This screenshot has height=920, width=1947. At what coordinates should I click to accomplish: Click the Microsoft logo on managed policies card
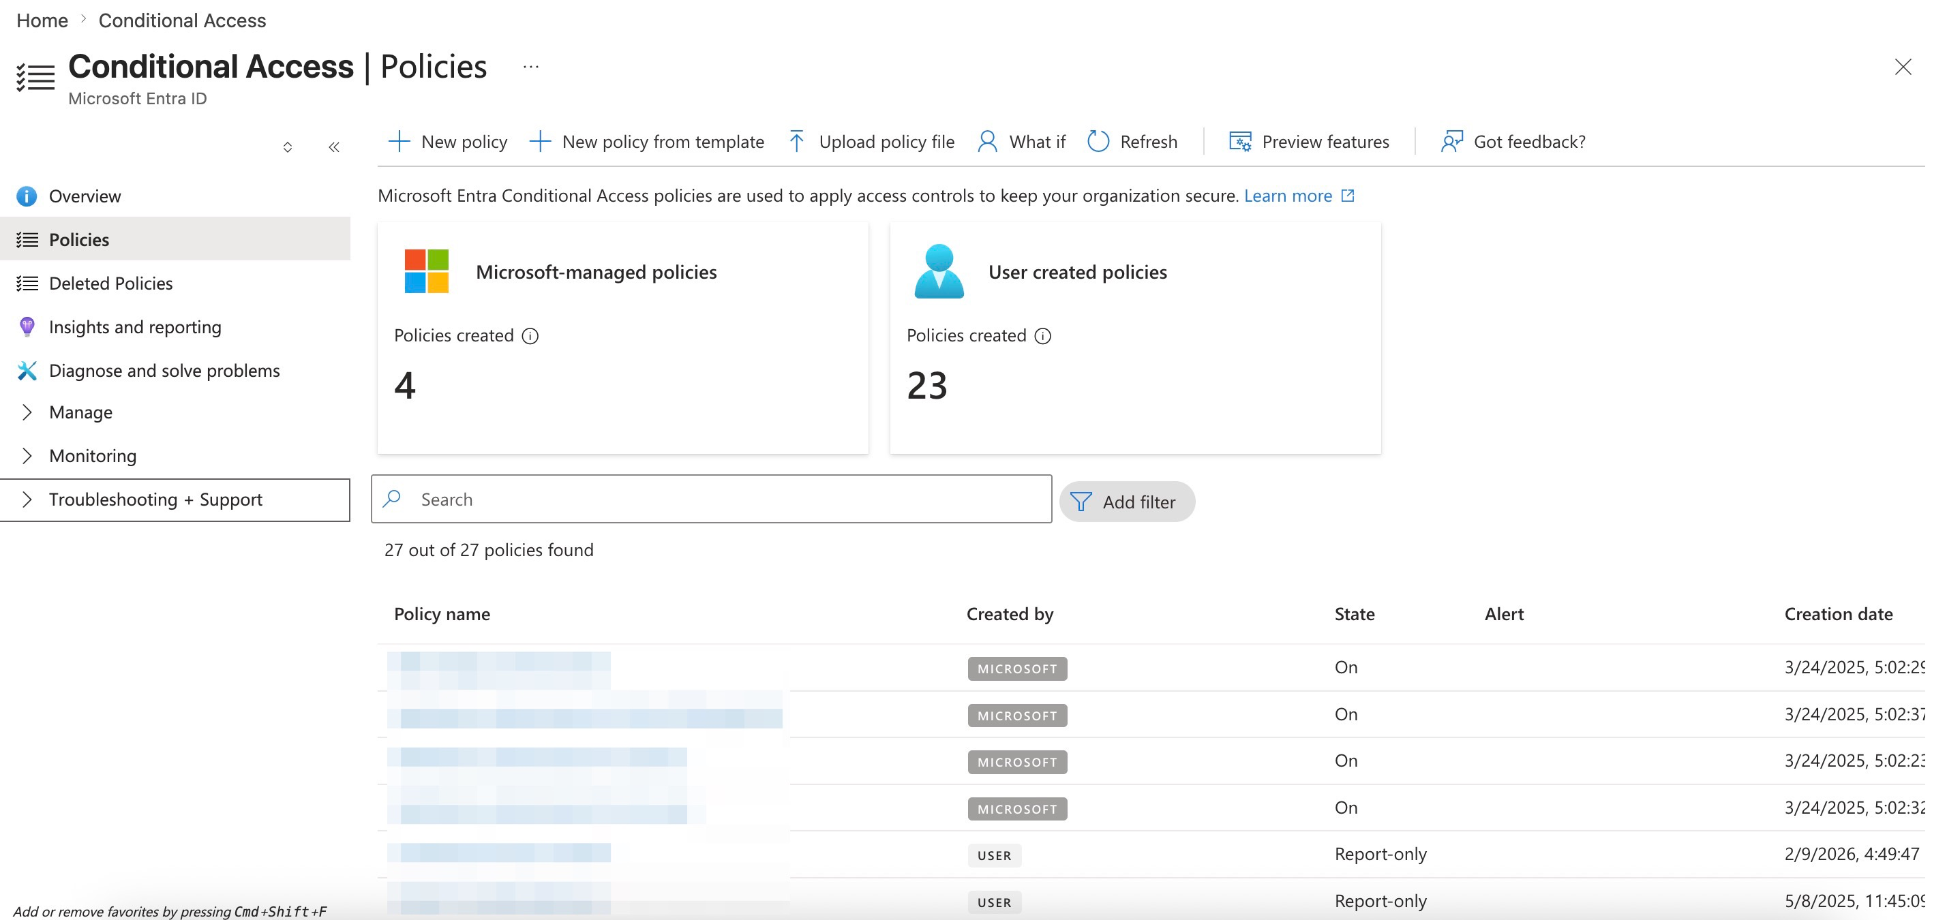[x=426, y=271]
